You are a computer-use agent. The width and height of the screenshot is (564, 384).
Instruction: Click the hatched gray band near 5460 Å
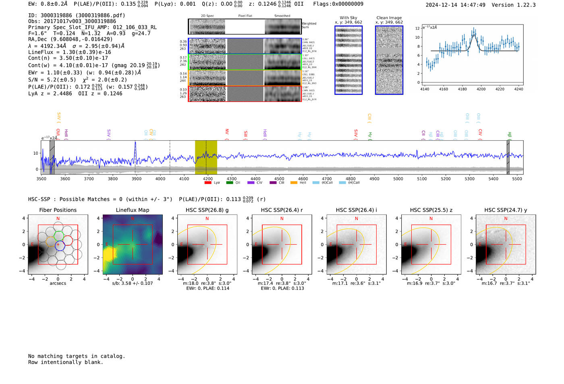508,157
